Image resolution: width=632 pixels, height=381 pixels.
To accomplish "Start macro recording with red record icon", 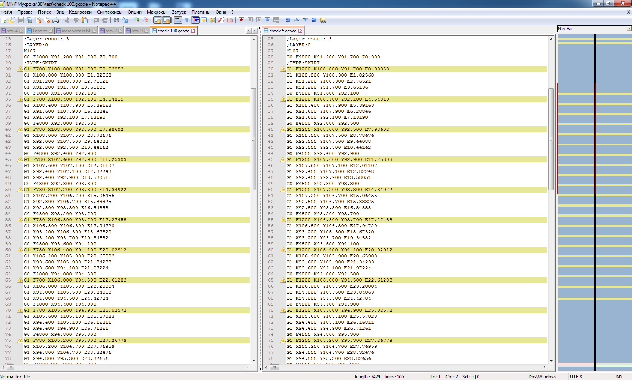I will pos(241,20).
